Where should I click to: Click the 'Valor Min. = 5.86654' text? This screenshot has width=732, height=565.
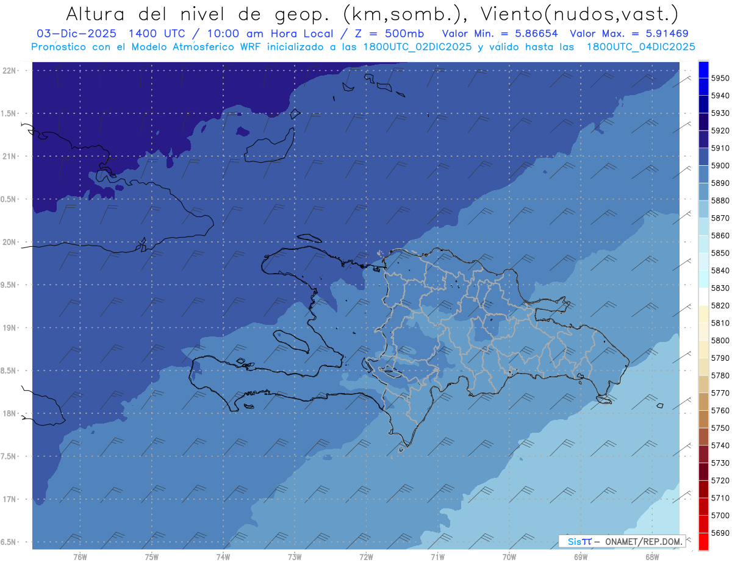(500, 34)
